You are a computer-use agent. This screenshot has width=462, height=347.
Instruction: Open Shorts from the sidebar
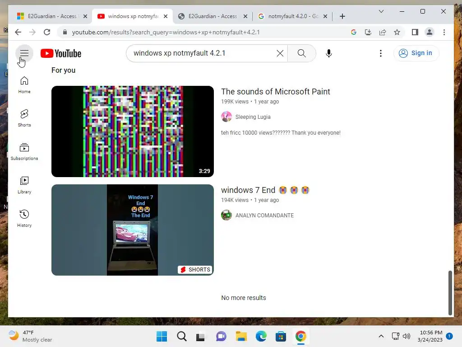pos(24,118)
